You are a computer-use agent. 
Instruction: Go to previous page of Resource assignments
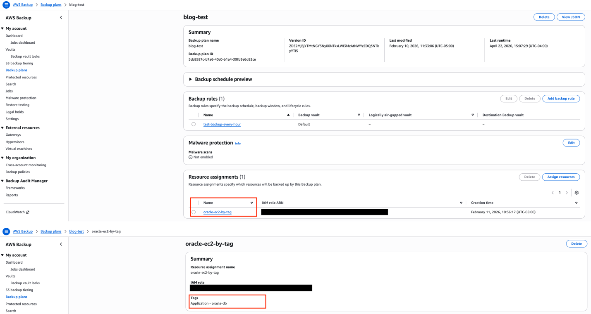553,193
